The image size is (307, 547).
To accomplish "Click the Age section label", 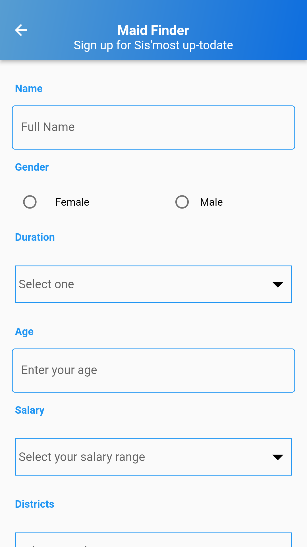I will (x=24, y=332).
